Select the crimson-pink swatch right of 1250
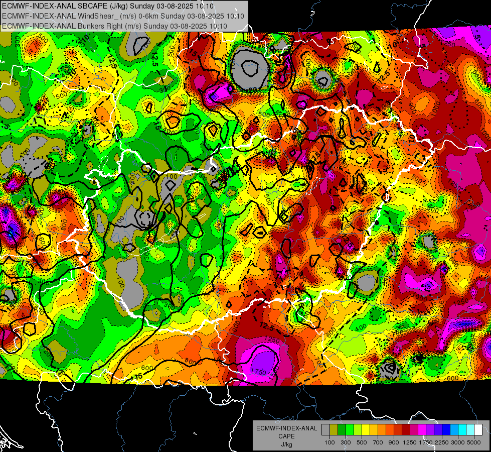 [414, 429]
